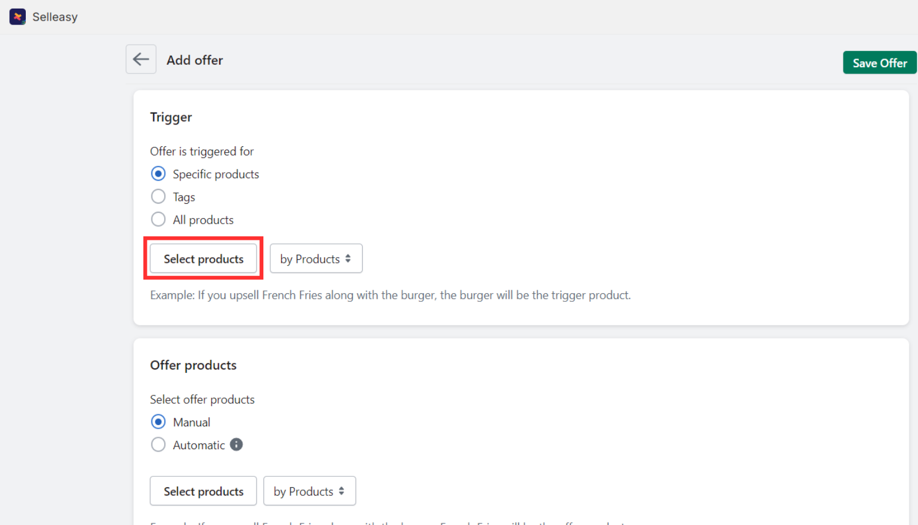
Task: Select the All products radio button
Action: coord(158,219)
